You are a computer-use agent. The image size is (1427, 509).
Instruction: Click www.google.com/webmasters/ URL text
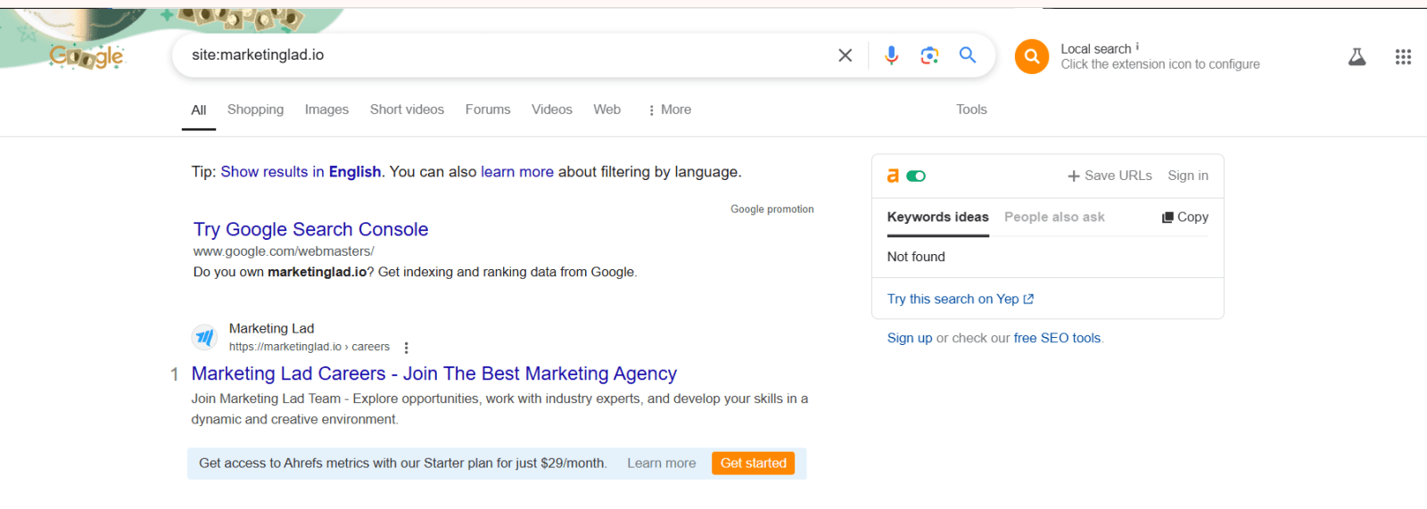click(284, 251)
